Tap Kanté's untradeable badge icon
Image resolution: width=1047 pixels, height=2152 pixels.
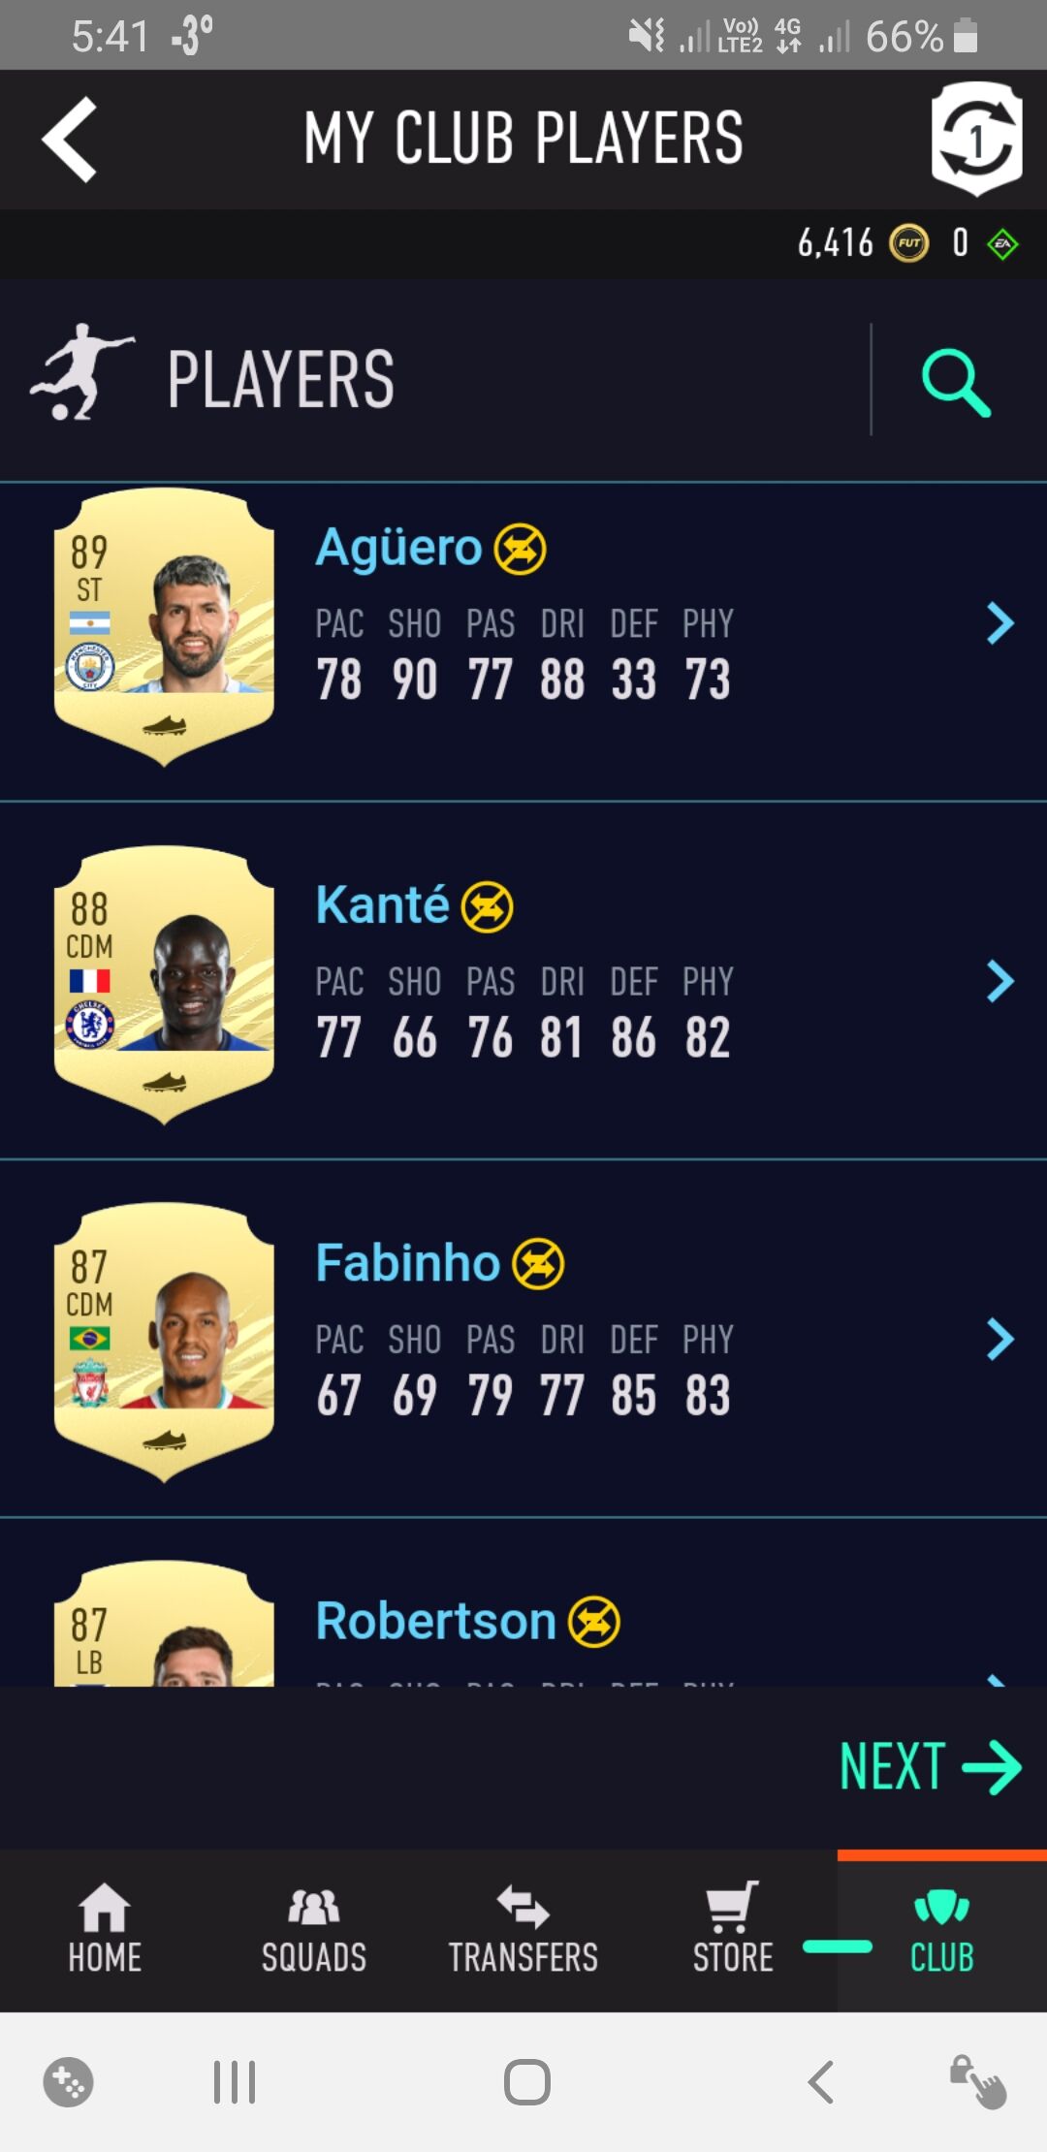click(x=487, y=907)
